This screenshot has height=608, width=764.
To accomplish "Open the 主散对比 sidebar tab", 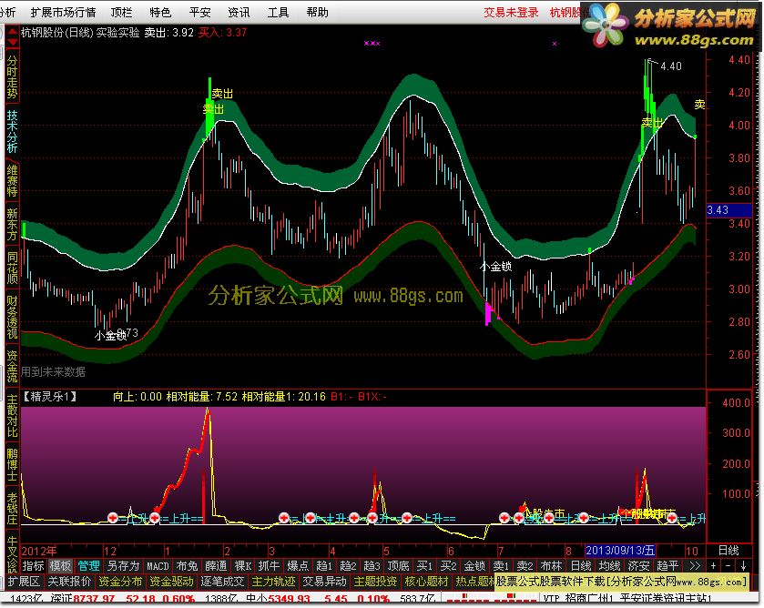I will click(x=12, y=415).
